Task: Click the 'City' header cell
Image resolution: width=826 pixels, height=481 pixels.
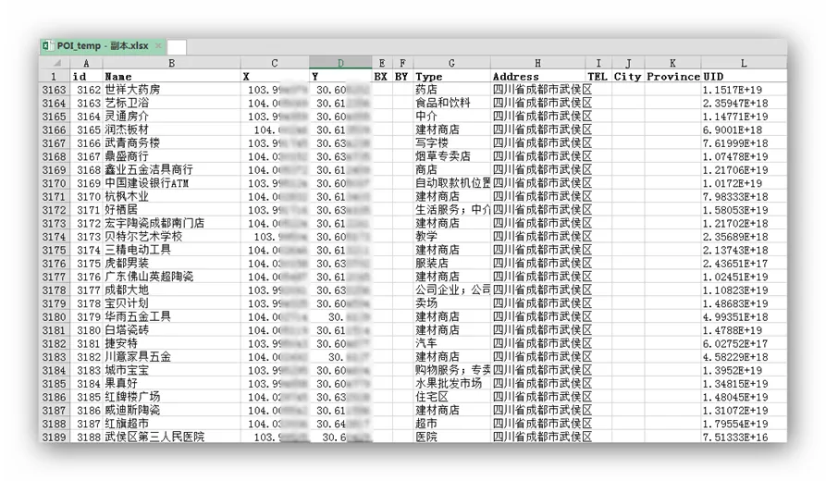Action: pyautogui.click(x=628, y=77)
